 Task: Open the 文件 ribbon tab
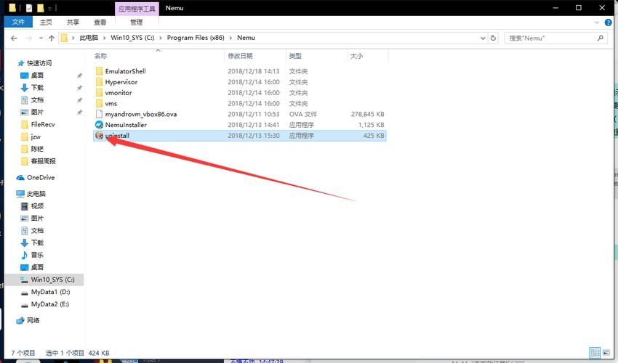click(x=17, y=22)
